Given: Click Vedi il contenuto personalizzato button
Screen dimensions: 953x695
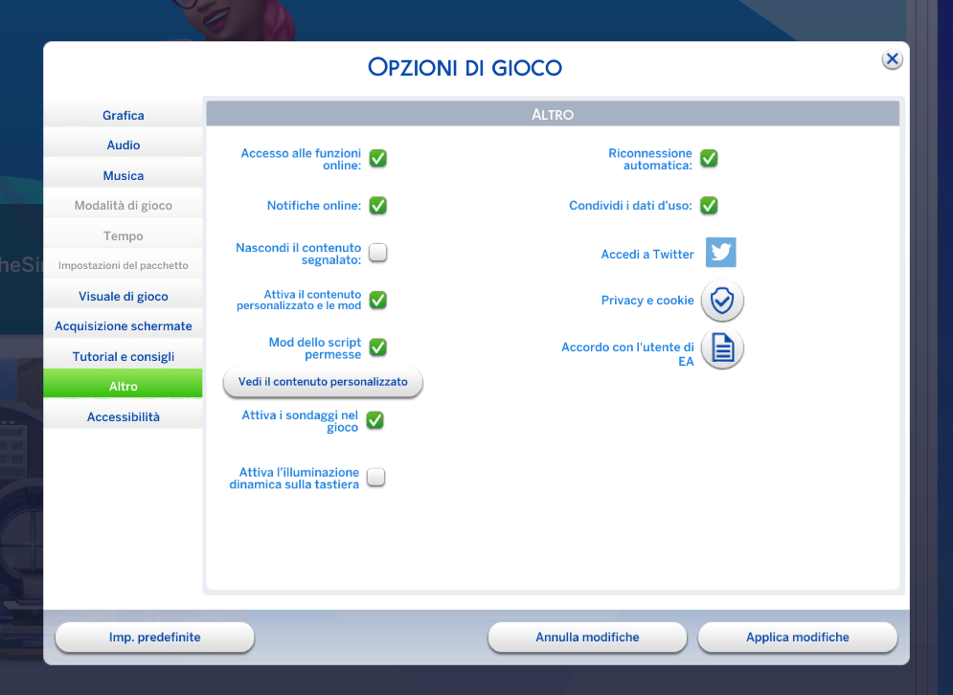Looking at the screenshot, I should pos(323,382).
